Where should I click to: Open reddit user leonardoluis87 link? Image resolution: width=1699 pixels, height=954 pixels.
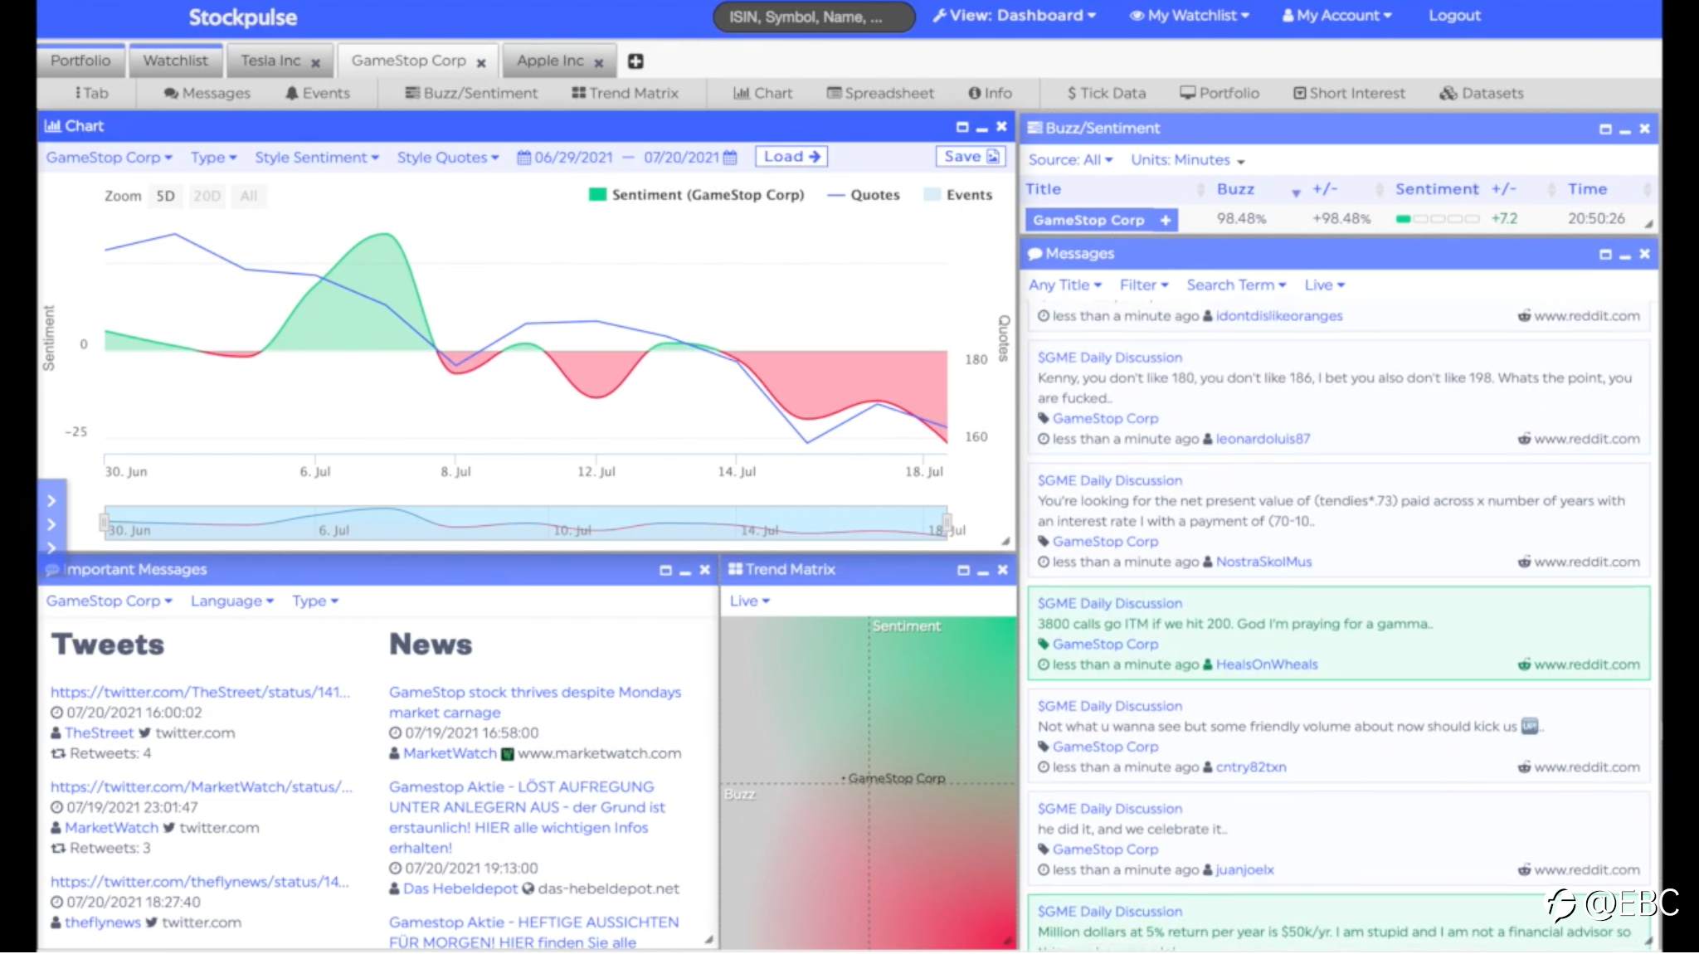click(x=1263, y=440)
